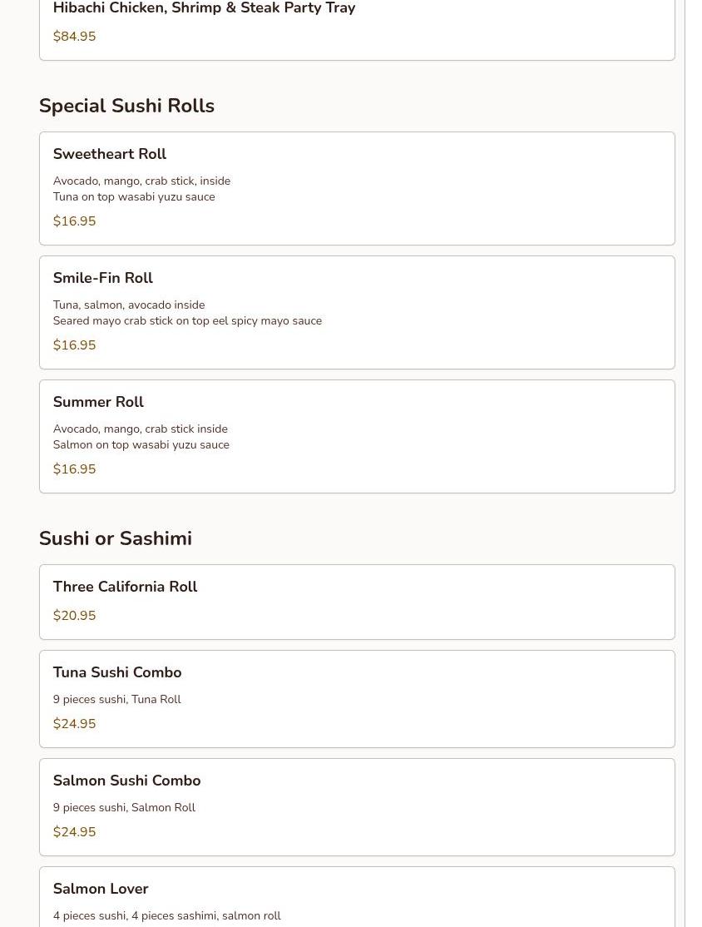702x927 pixels.
Task: Click the Sushi or Sashimi section heading
Action: 116,538
